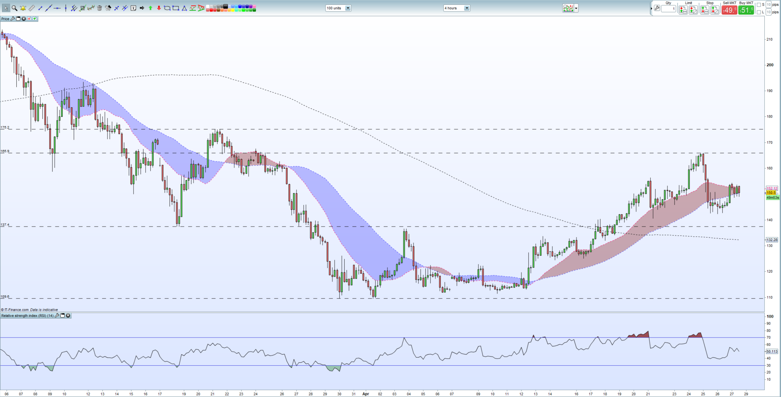The height and width of the screenshot is (397, 781).
Task: Click the 175.2 horizontal level label
Action: tap(5, 127)
